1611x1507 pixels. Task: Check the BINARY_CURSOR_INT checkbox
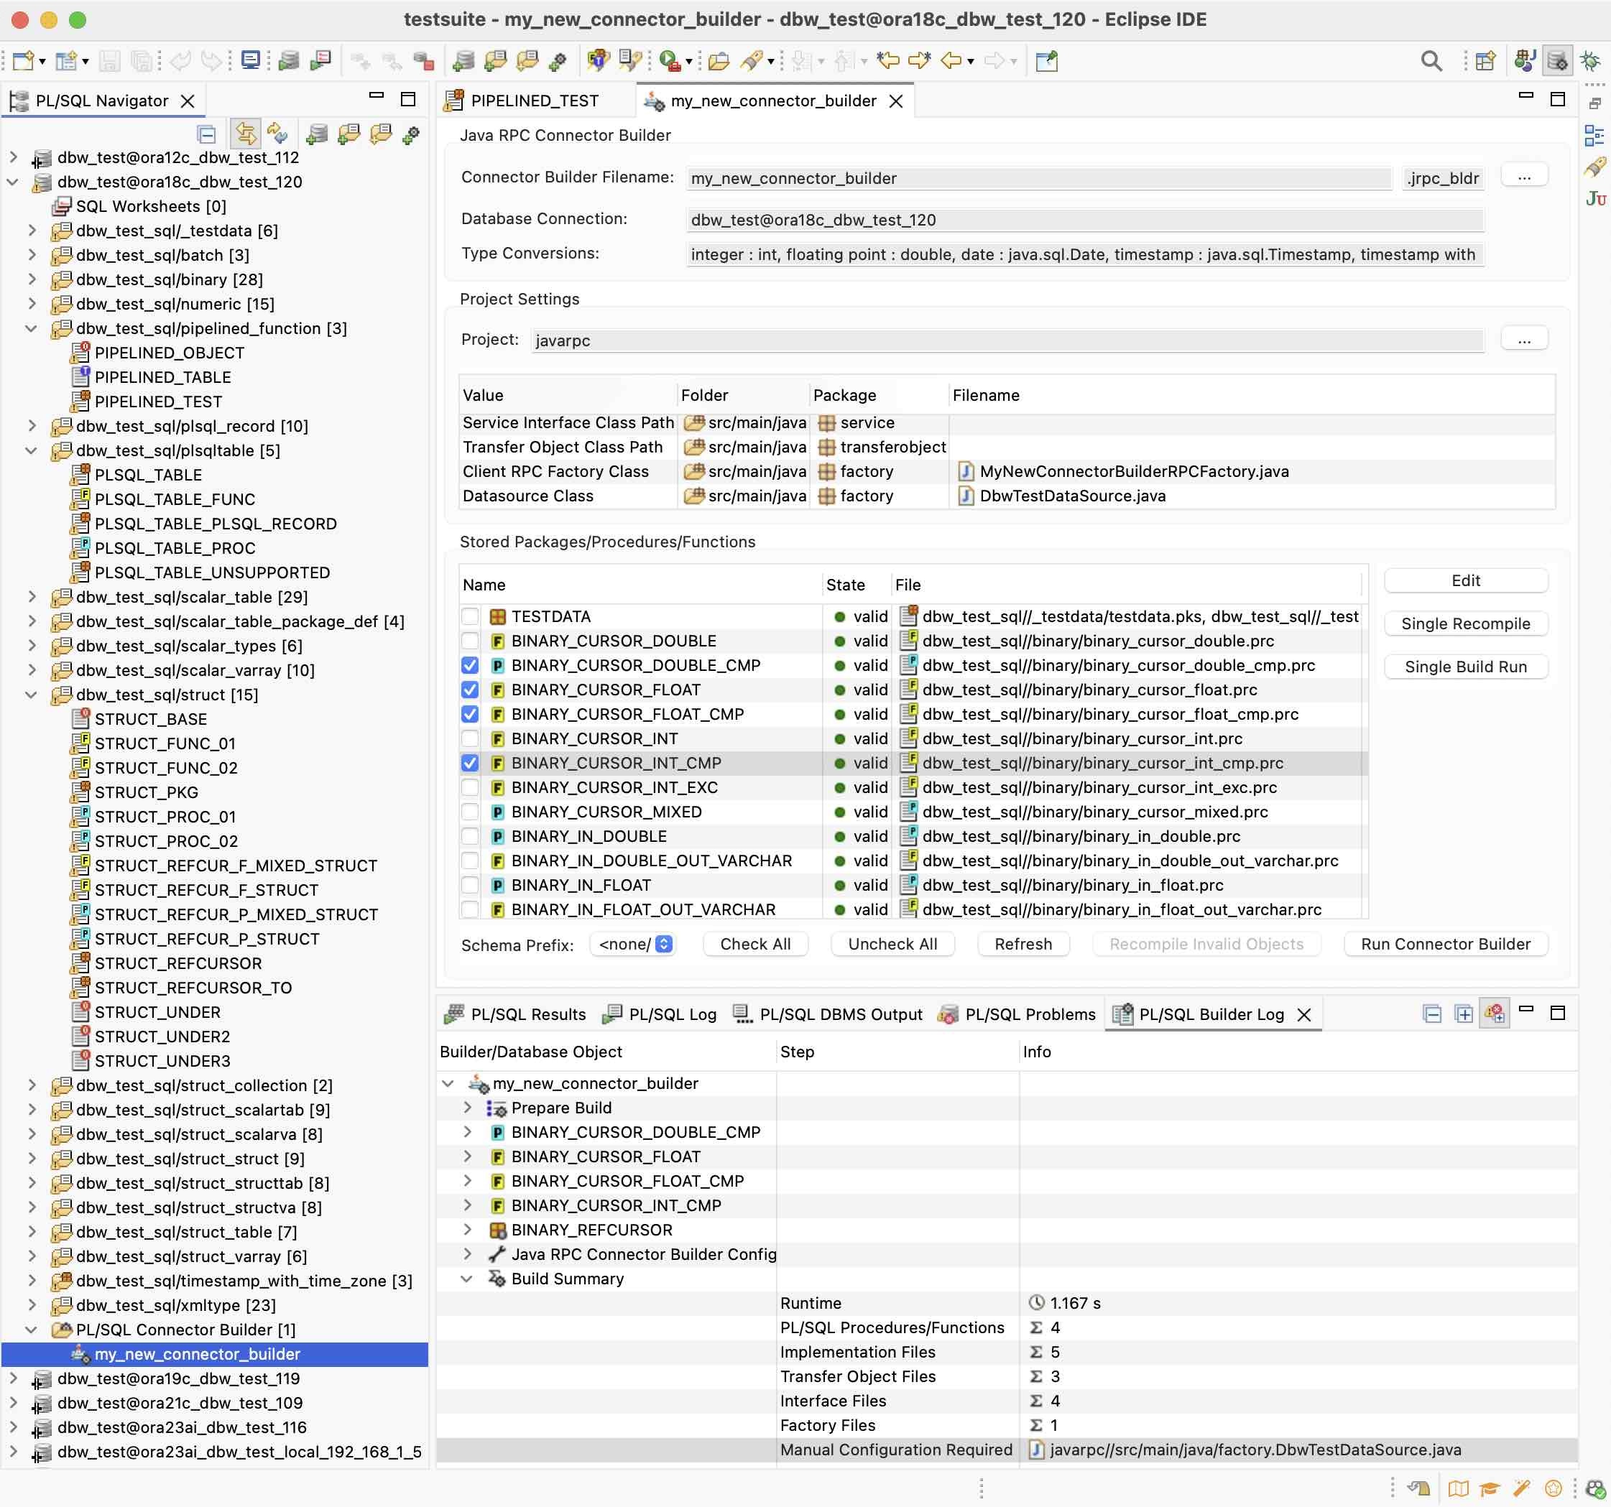[x=470, y=738]
